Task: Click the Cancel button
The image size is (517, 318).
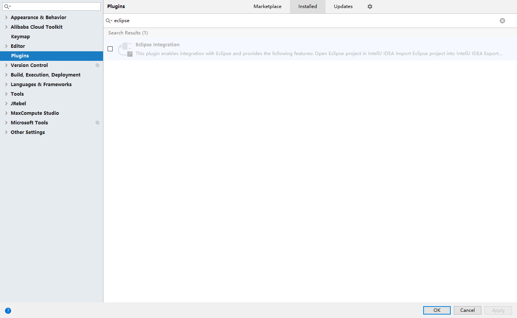Action: tap(467, 310)
